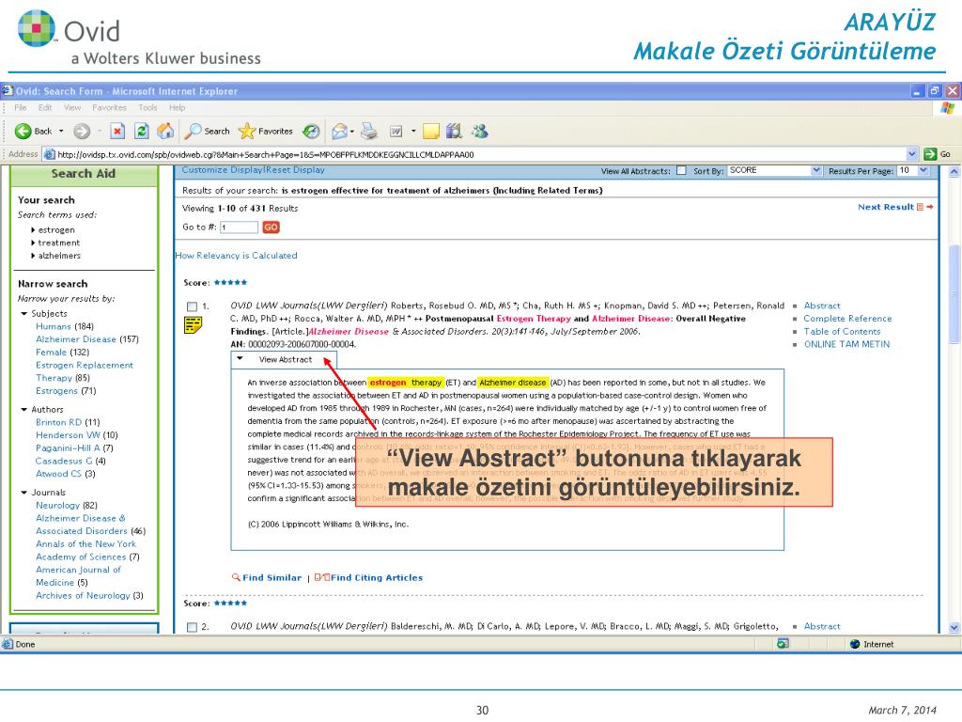Click the scrollbar up arrow
Image resolution: width=962 pixels, height=722 pixels.
click(954, 173)
